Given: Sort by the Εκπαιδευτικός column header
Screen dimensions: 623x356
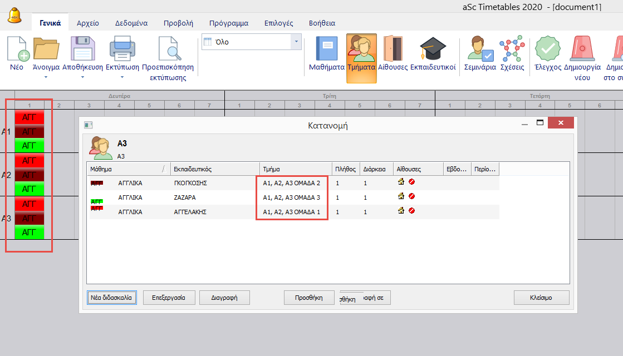Looking at the screenshot, I should (x=215, y=169).
